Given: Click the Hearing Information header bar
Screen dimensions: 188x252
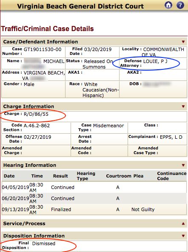Looking at the screenshot, I should [x=94, y=165].
